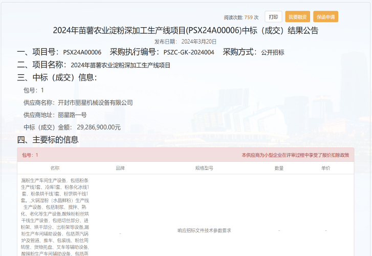Viewport: 372px width, 256px height.
Task: Click the small-enterprise price deduction notice
Action: point(295,155)
